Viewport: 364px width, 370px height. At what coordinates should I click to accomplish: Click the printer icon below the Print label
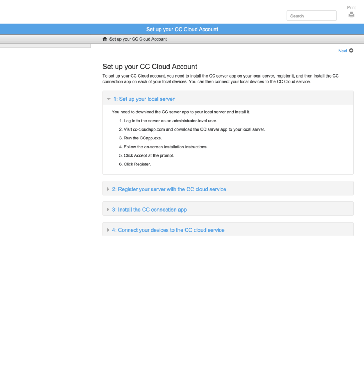(351, 15)
